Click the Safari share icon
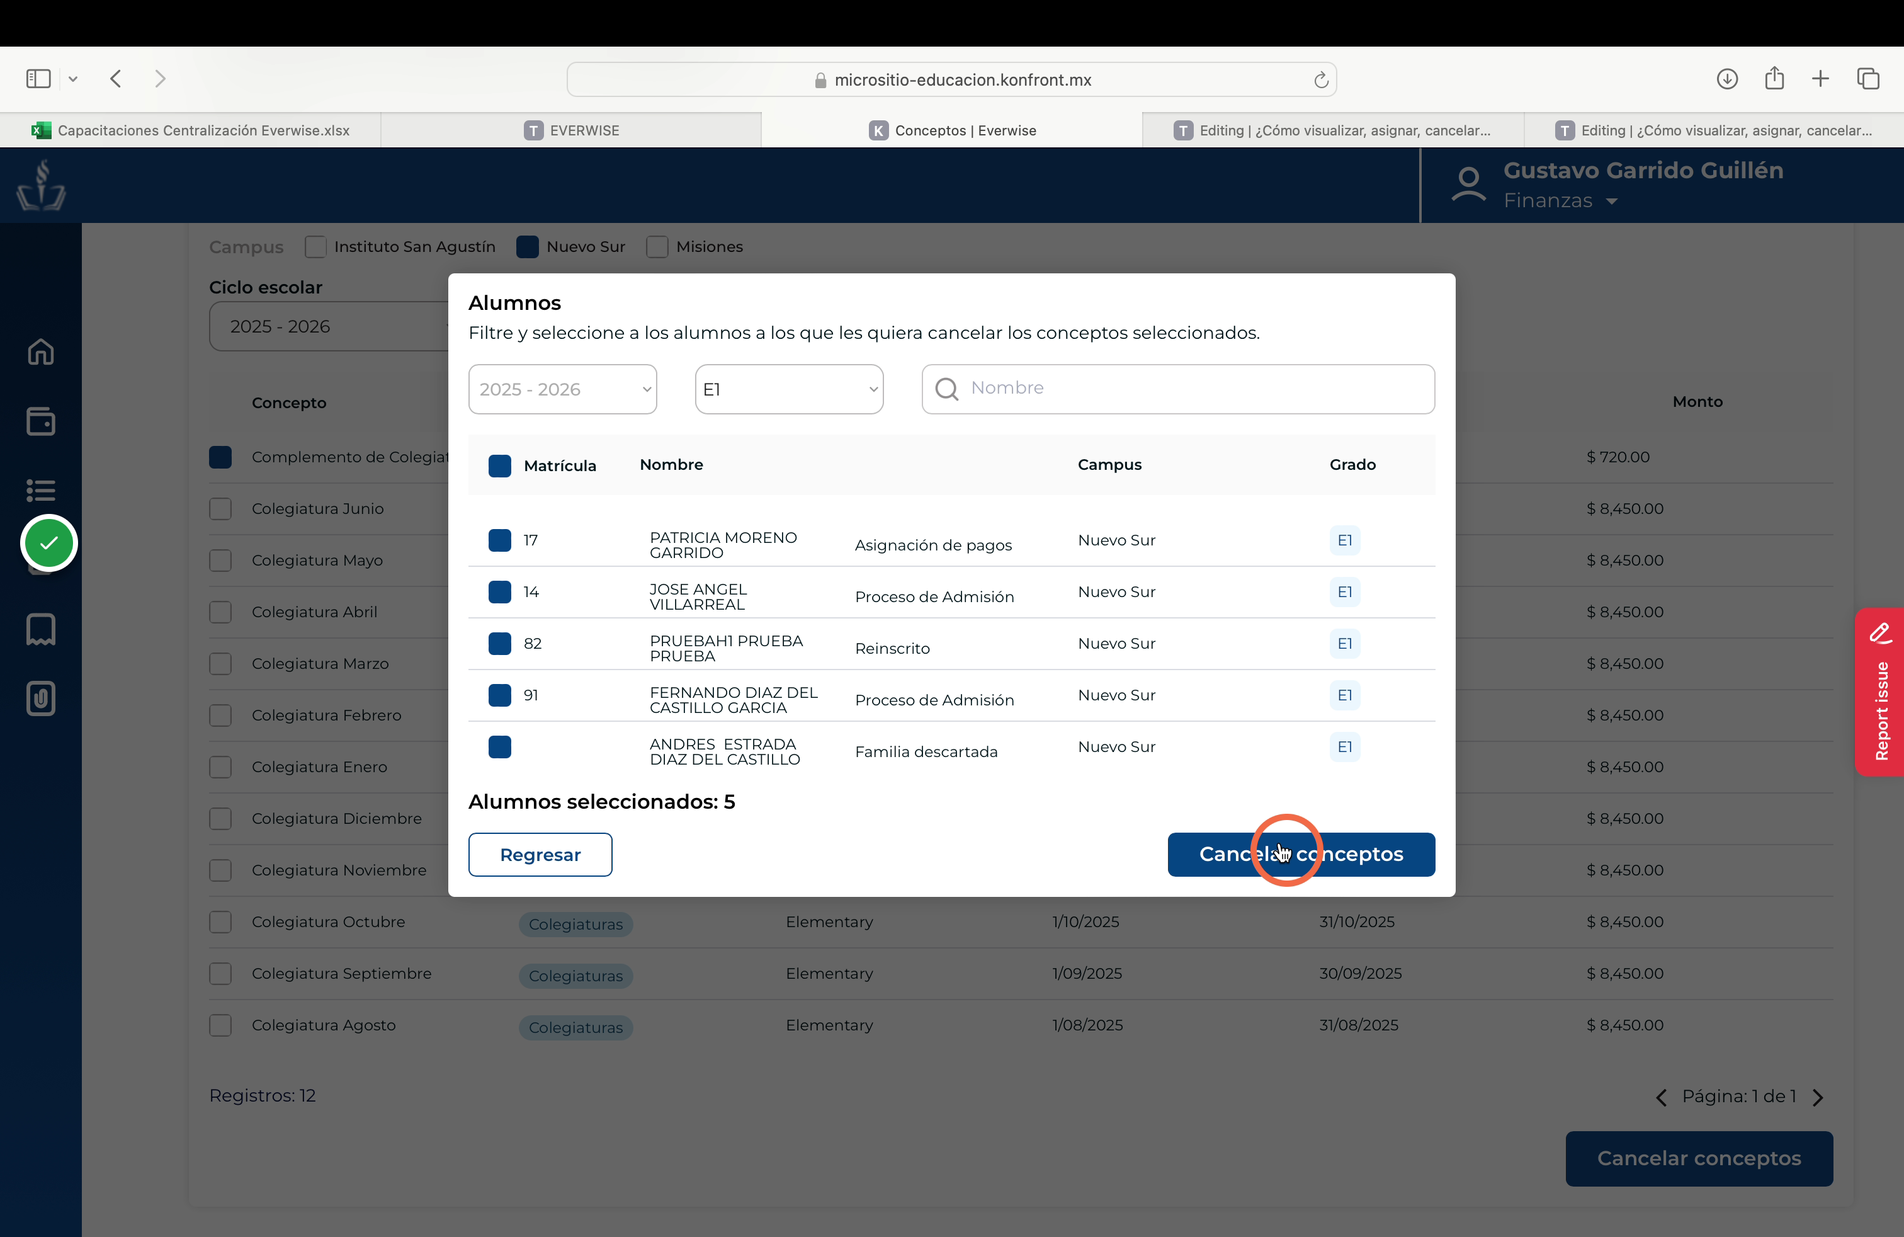The width and height of the screenshot is (1904, 1237). click(x=1774, y=77)
